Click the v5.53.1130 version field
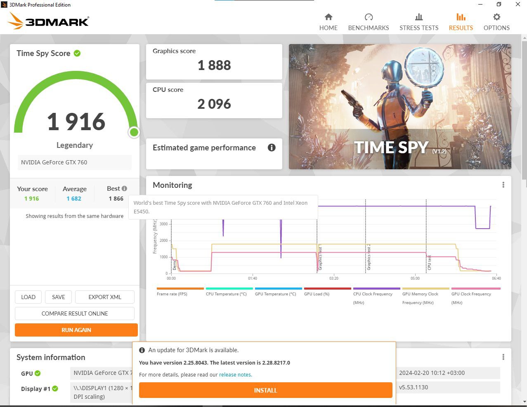527x407 pixels. tap(448, 387)
